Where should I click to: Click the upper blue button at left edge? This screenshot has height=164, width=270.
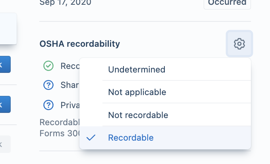click(x=5, y=65)
